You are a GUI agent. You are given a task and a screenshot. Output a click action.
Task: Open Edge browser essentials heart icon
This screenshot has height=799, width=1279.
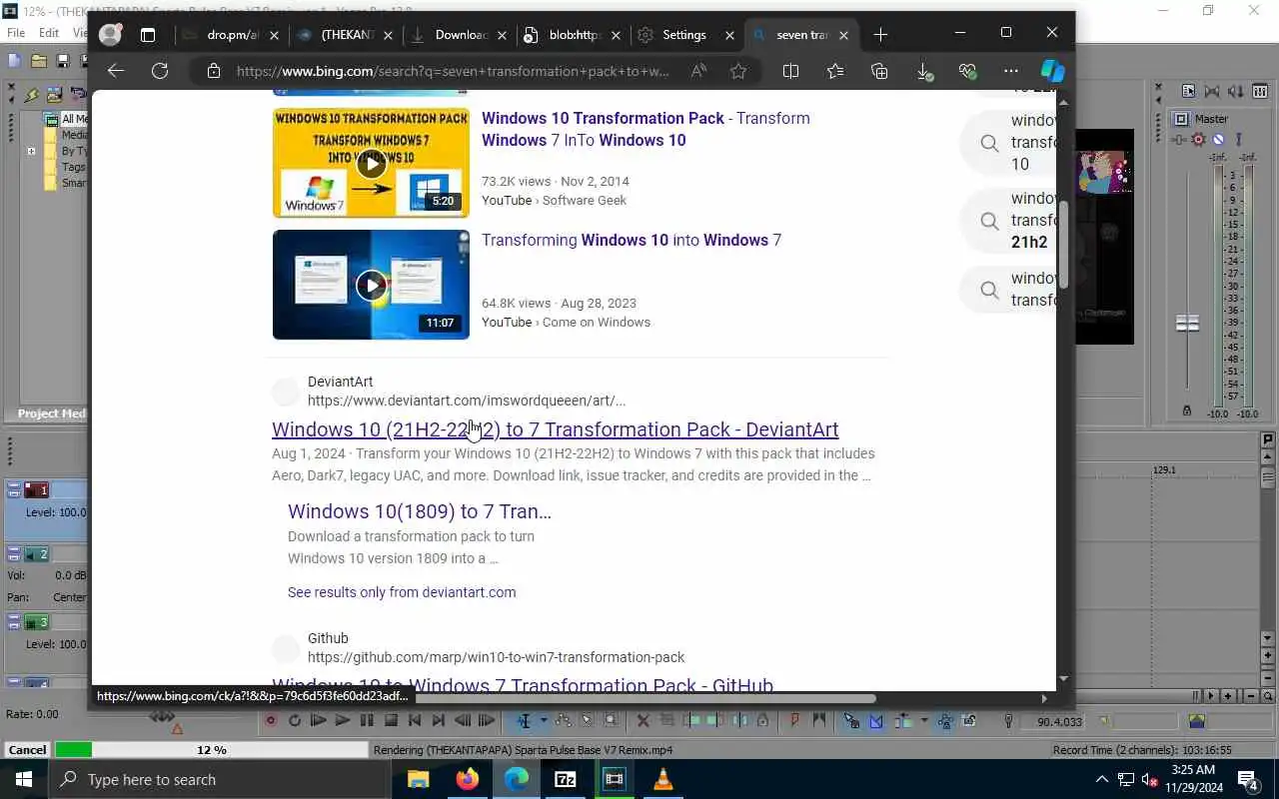click(x=967, y=71)
